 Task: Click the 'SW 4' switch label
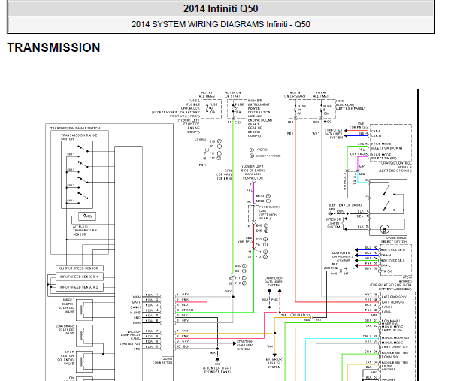click(x=71, y=201)
